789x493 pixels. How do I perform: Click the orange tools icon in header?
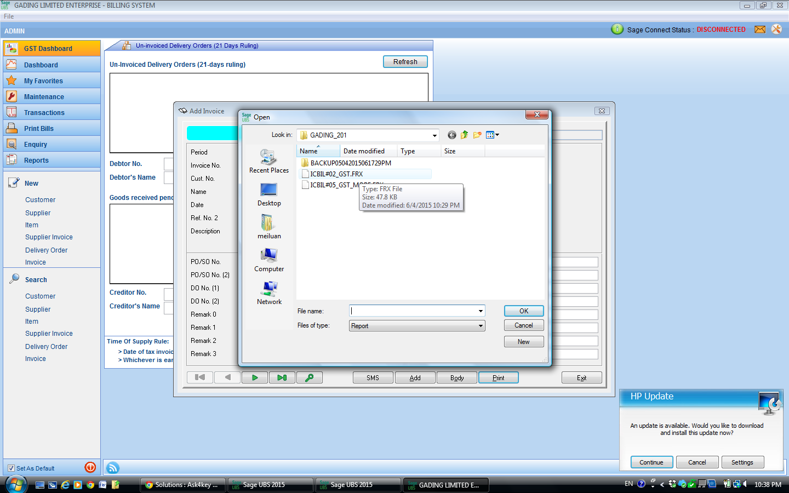coord(776,29)
